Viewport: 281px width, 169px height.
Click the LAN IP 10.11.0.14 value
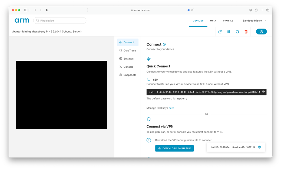[225, 147]
